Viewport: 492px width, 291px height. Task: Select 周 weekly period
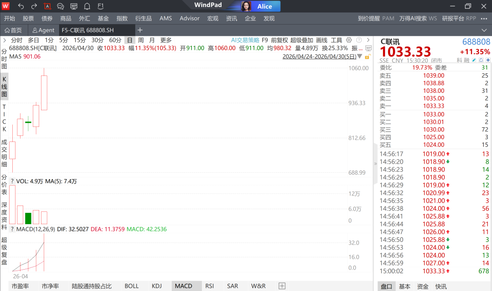point(141,40)
